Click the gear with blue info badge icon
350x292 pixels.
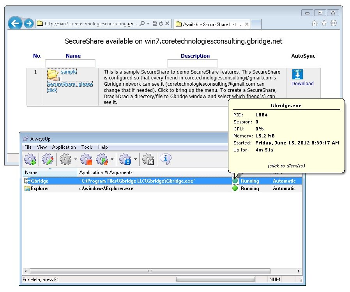pos(125,159)
